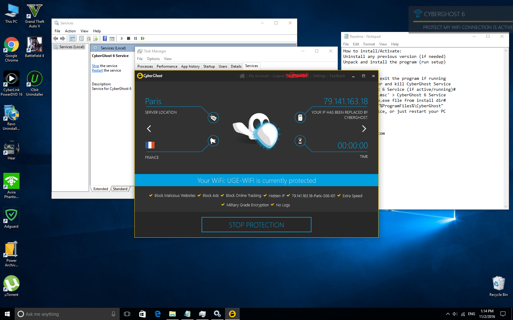The height and width of the screenshot is (320, 513).
Task: Toggle Show/Hide Console Tree in Services toolbar
Action: click(x=72, y=38)
